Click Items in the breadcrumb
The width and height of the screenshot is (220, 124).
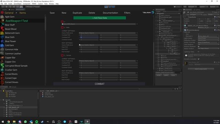click(22, 13)
